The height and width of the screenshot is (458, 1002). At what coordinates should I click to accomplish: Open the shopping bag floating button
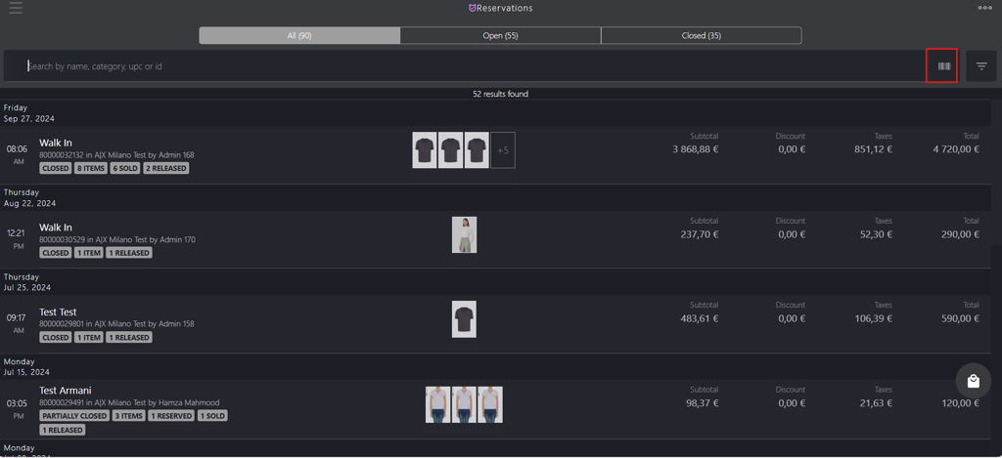click(974, 381)
